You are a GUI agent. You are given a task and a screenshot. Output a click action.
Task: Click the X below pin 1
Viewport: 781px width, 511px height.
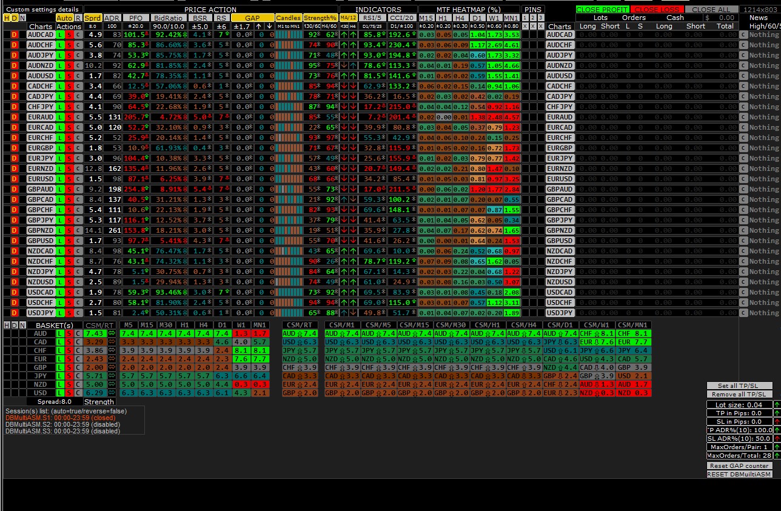click(525, 26)
